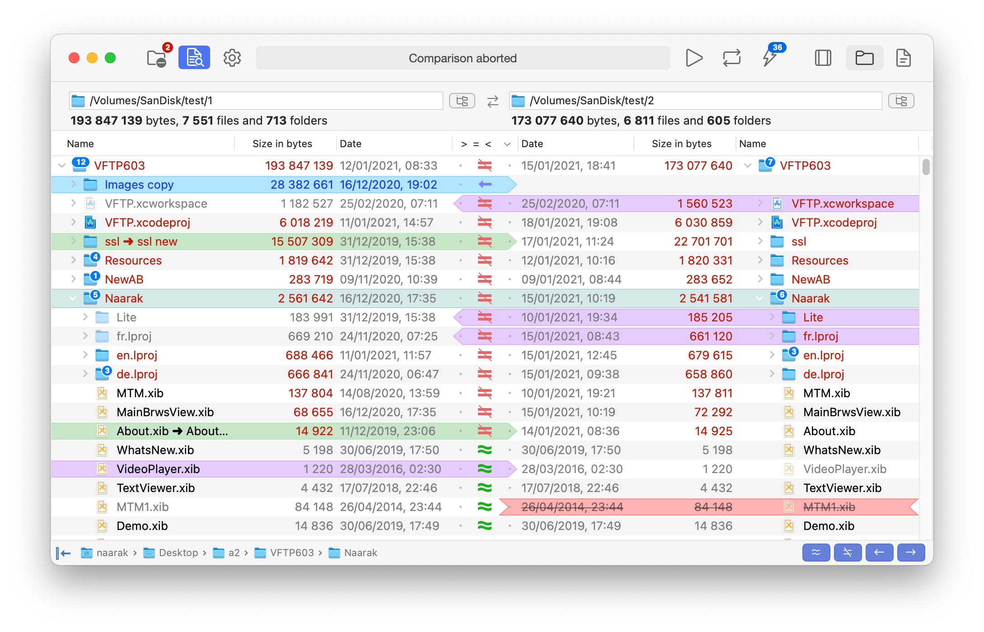This screenshot has width=984, height=632.
Task: Click copy-left arrow on Images copy row
Action: tap(485, 184)
